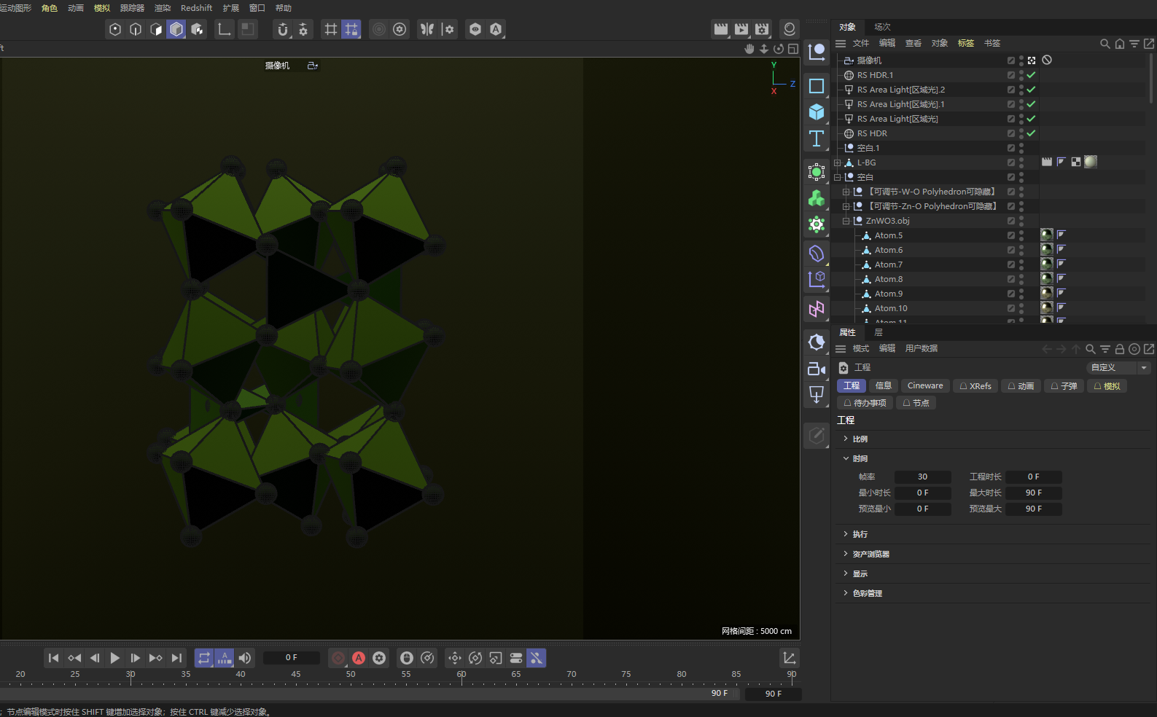Select the Polygons mode icon in top toolbar
This screenshot has height=717, width=1157.
click(156, 29)
